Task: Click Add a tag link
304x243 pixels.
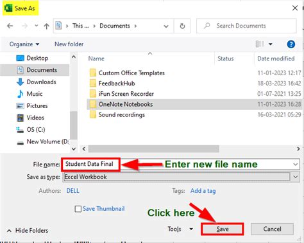Action: (x=203, y=191)
